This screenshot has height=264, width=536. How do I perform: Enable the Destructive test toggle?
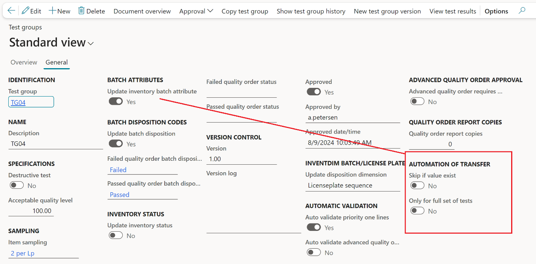(x=17, y=185)
